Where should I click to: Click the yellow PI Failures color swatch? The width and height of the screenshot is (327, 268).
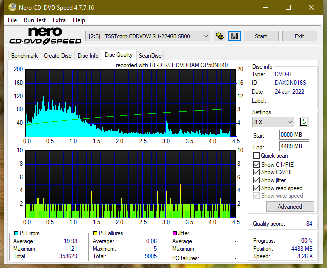(95, 233)
